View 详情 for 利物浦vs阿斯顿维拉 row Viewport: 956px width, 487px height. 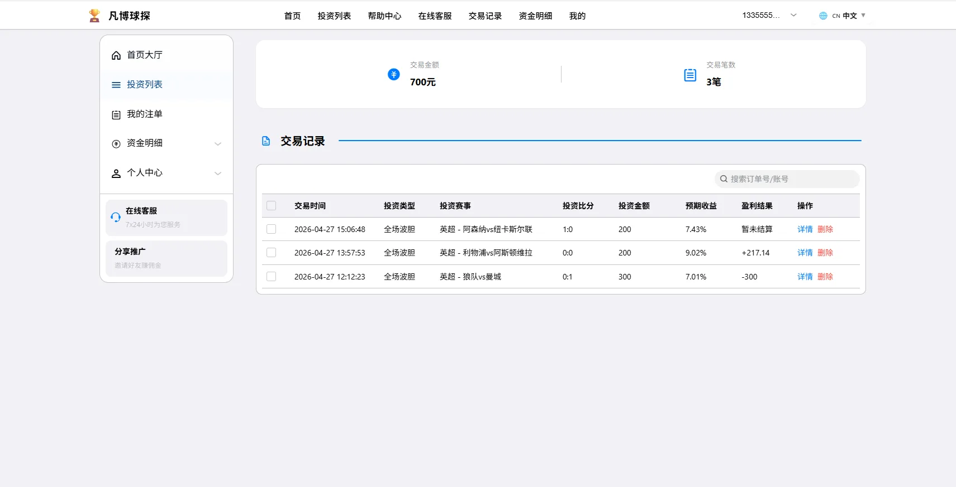[805, 253]
